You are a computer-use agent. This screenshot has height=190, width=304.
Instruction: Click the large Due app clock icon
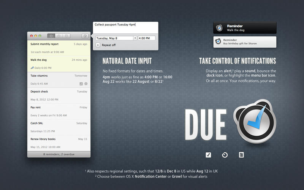pos(255,121)
